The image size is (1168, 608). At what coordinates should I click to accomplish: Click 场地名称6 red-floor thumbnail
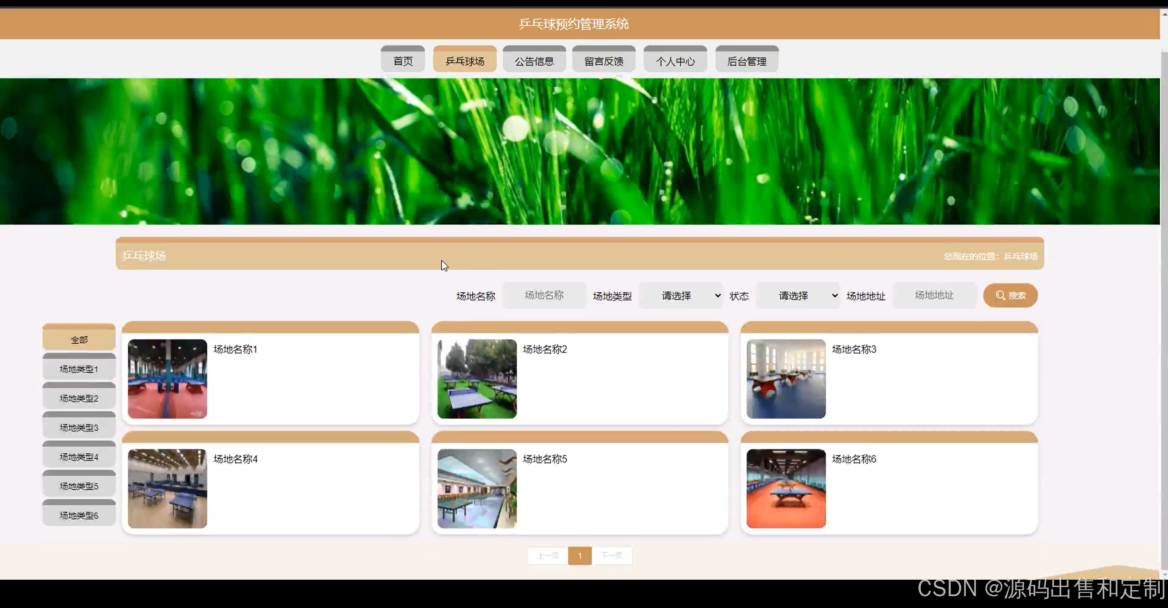[x=786, y=488]
